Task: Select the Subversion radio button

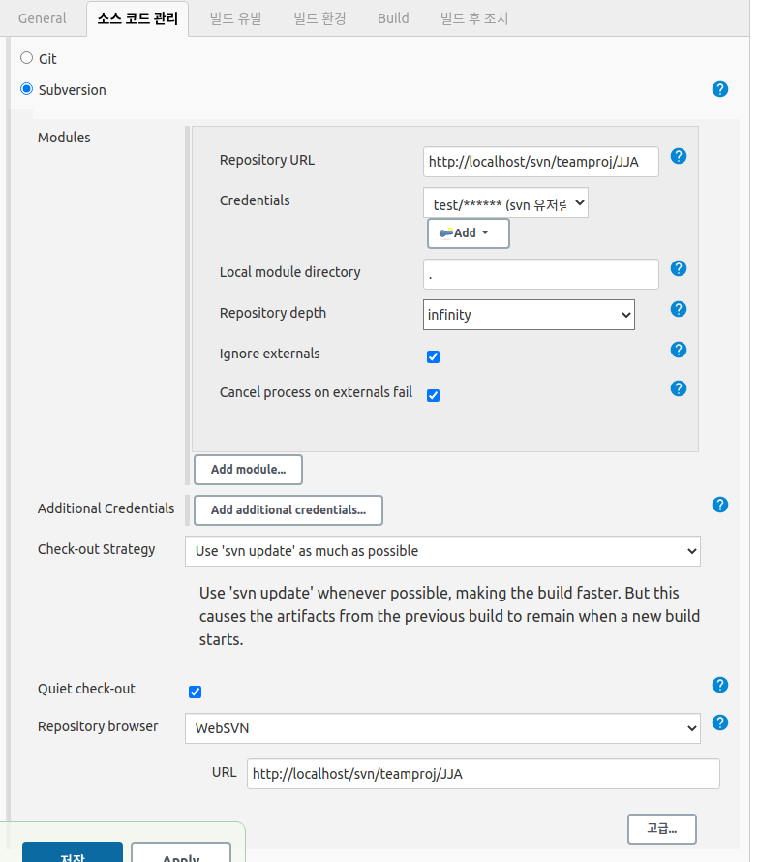Action: tap(26, 88)
